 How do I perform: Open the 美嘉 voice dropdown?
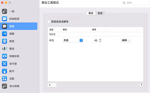tap(72, 40)
